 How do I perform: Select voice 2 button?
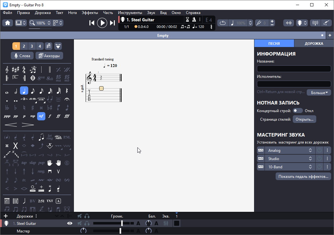click(24, 46)
